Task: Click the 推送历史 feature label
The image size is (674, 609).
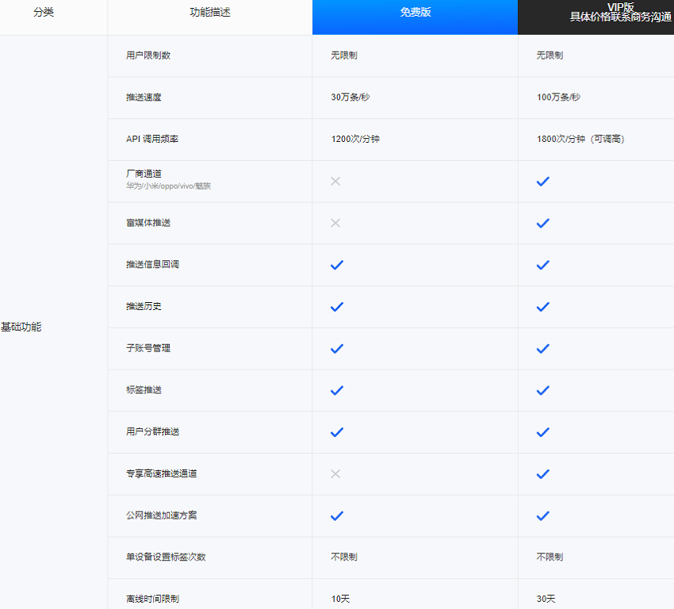Action: (144, 306)
